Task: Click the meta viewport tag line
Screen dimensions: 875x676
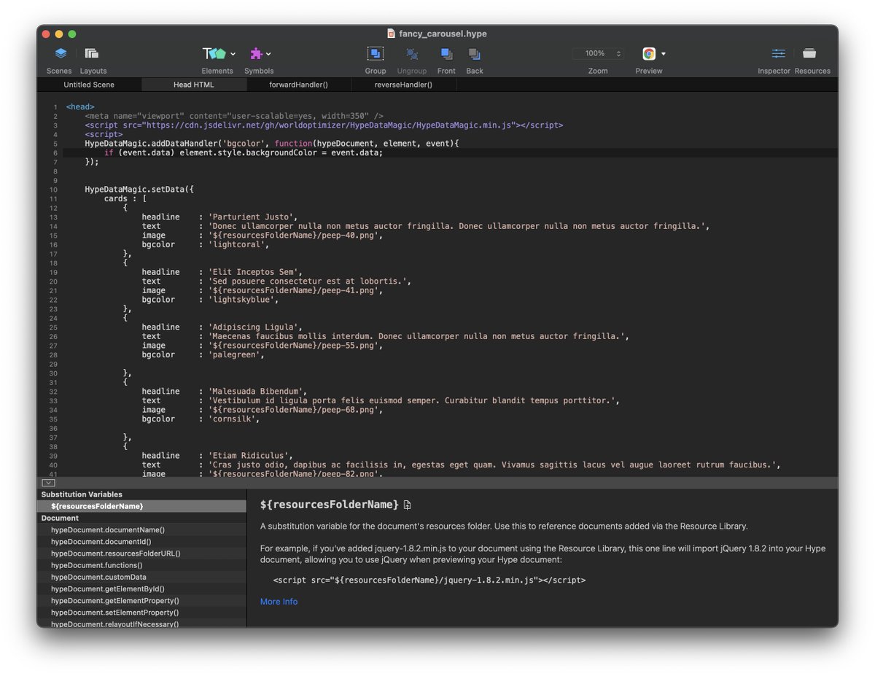Action: coord(234,116)
